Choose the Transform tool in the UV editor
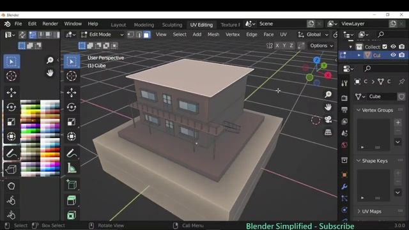The width and height of the screenshot is (409, 230). 12,136
